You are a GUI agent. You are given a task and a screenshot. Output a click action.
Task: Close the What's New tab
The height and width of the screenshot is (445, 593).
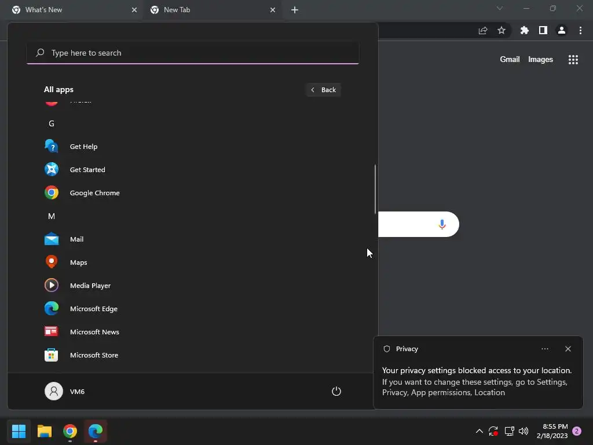[134, 10]
